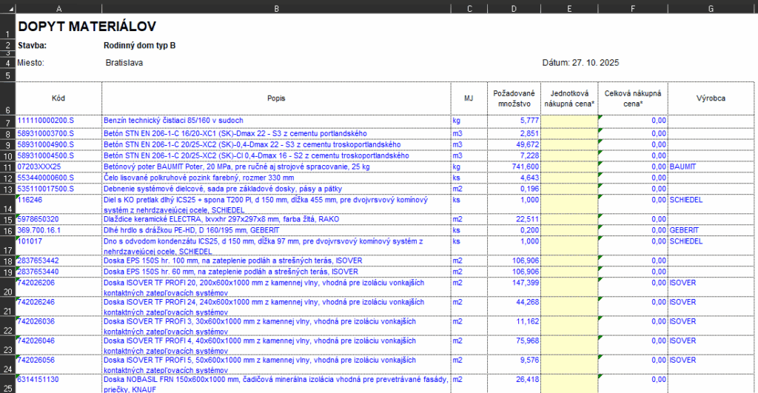
Task: Select the 'Kód' table header cell
Action: [58, 98]
